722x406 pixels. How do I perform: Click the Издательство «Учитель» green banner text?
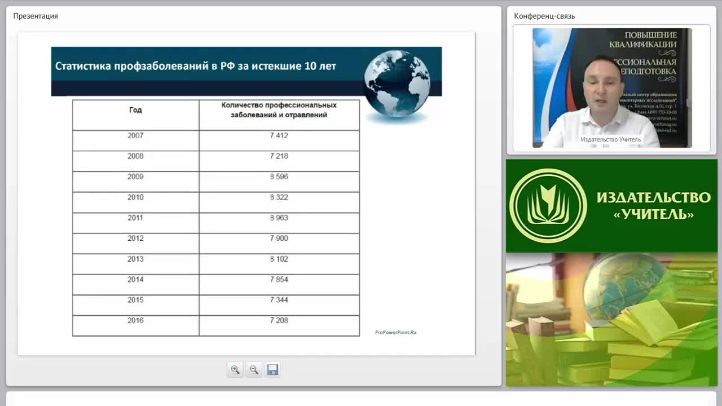tap(653, 206)
